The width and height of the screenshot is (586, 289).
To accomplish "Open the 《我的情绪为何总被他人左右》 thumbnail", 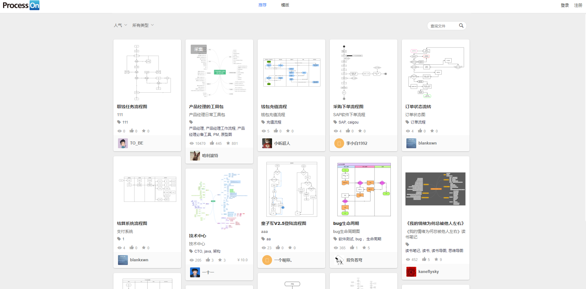I will 436,189.
